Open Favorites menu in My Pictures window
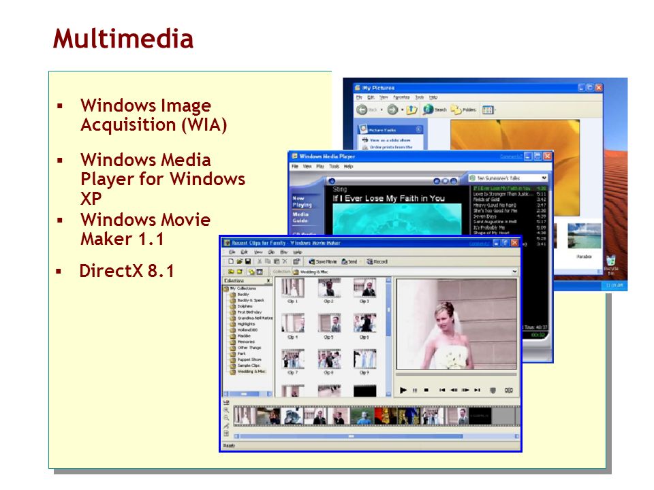This screenshot has height=490, width=654. click(x=401, y=97)
